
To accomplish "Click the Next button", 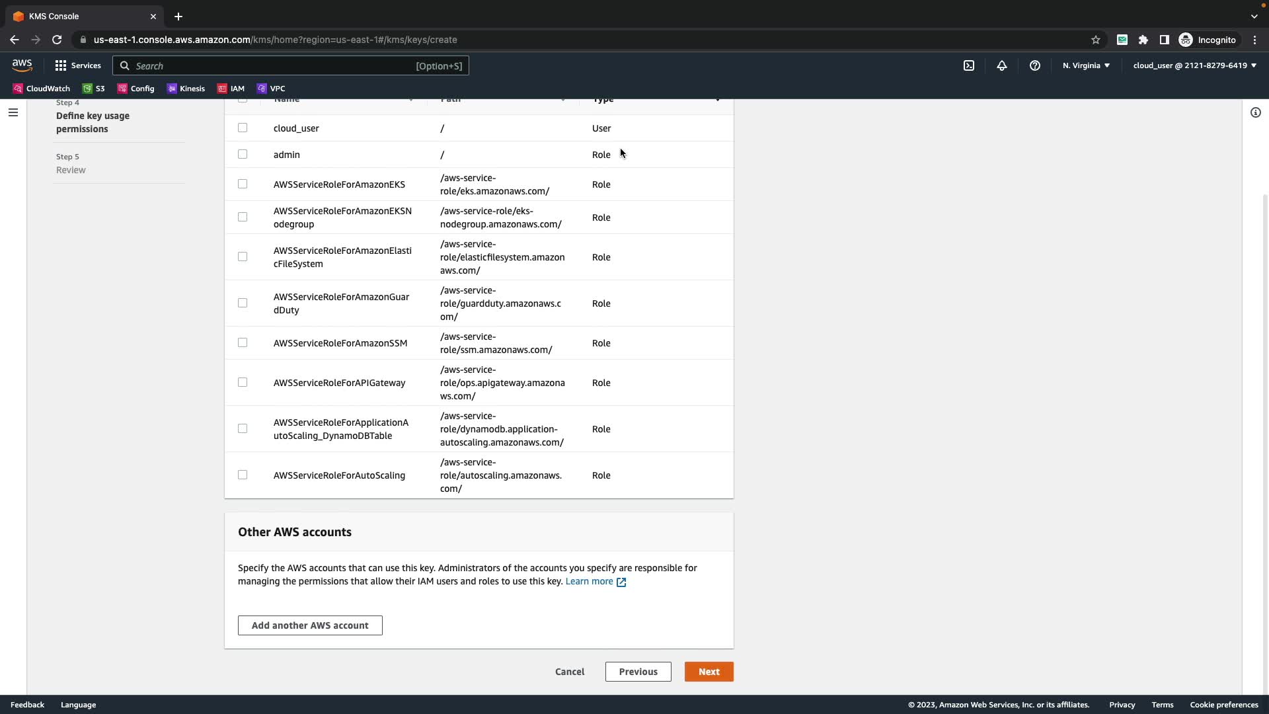I will click(709, 672).
